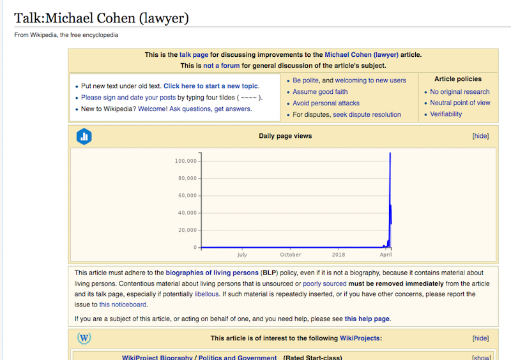Open 'welcoming to new users' link
Screen dimensions: 511x360
click(370, 80)
